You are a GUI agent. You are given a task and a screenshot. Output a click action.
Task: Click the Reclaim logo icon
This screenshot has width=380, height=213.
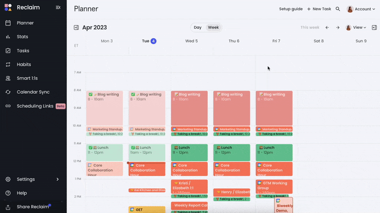coord(8,8)
